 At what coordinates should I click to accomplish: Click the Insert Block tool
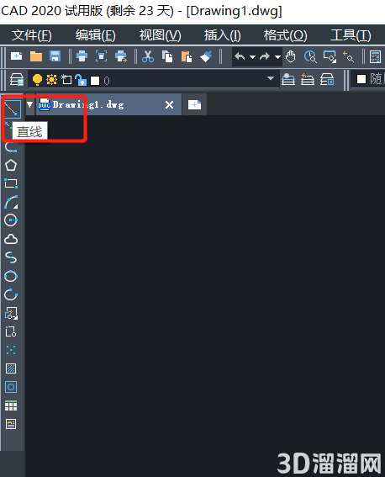pos(11,313)
